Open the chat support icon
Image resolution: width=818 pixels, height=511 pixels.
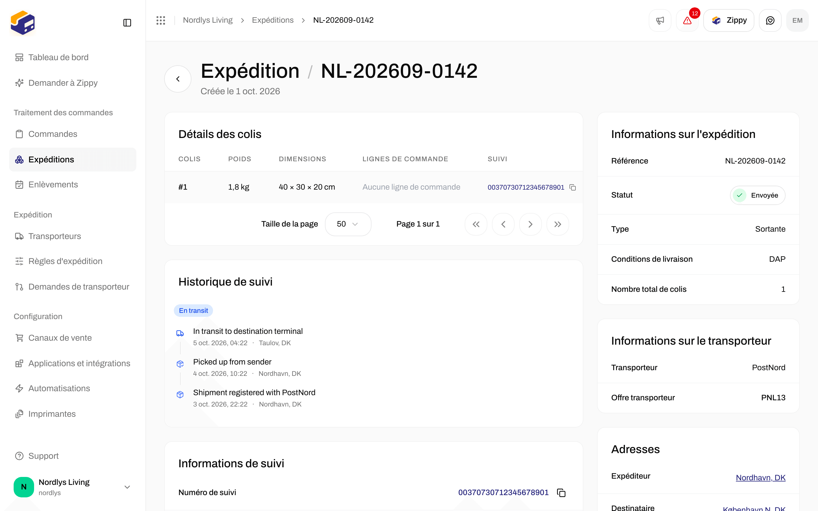click(770, 20)
